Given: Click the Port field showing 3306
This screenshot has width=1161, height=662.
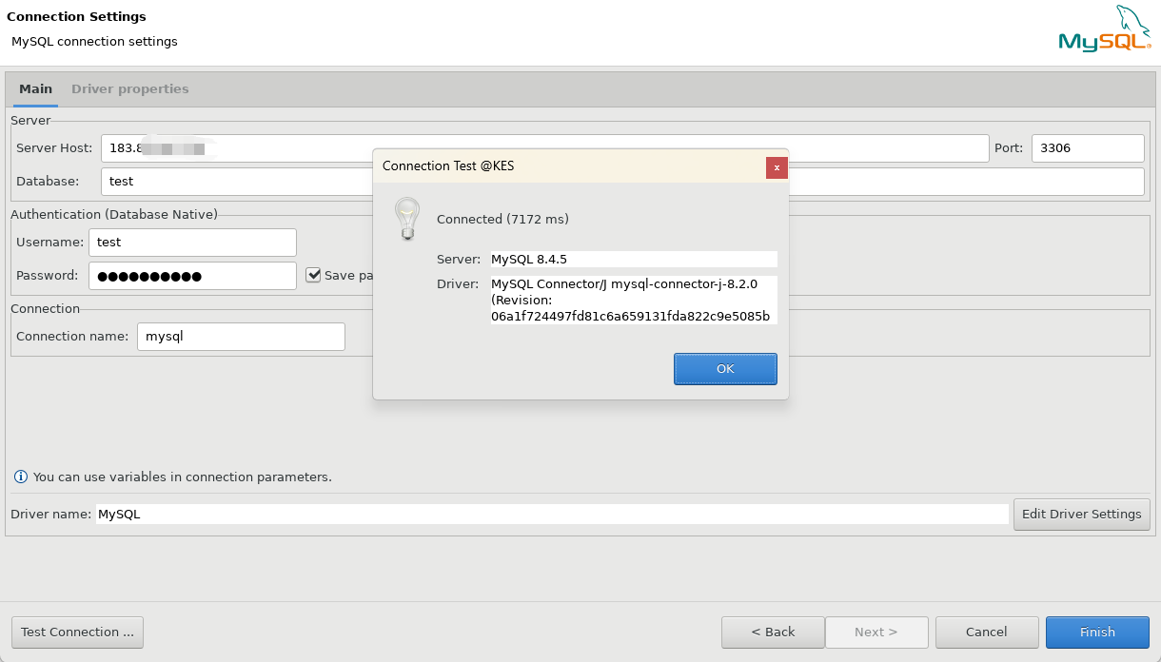Looking at the screenshot, I should click(x=1087, y=148).
